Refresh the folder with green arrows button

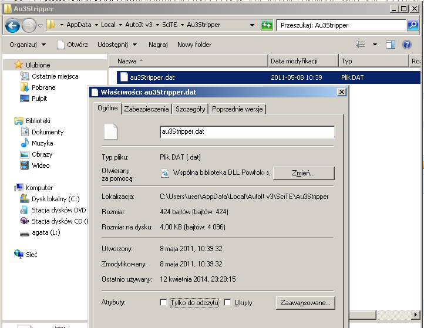(x=267, y=25)
